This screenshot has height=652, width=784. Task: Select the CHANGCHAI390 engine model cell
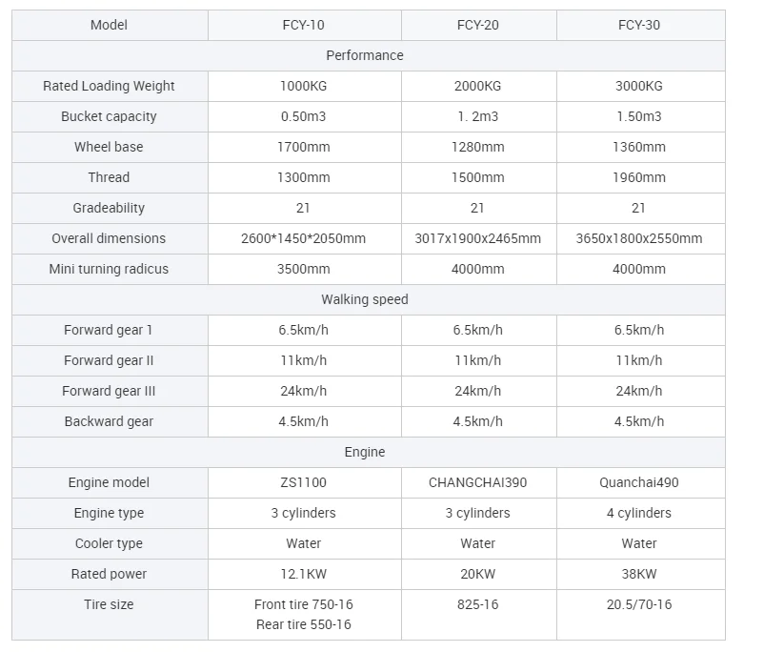(477, 482)
